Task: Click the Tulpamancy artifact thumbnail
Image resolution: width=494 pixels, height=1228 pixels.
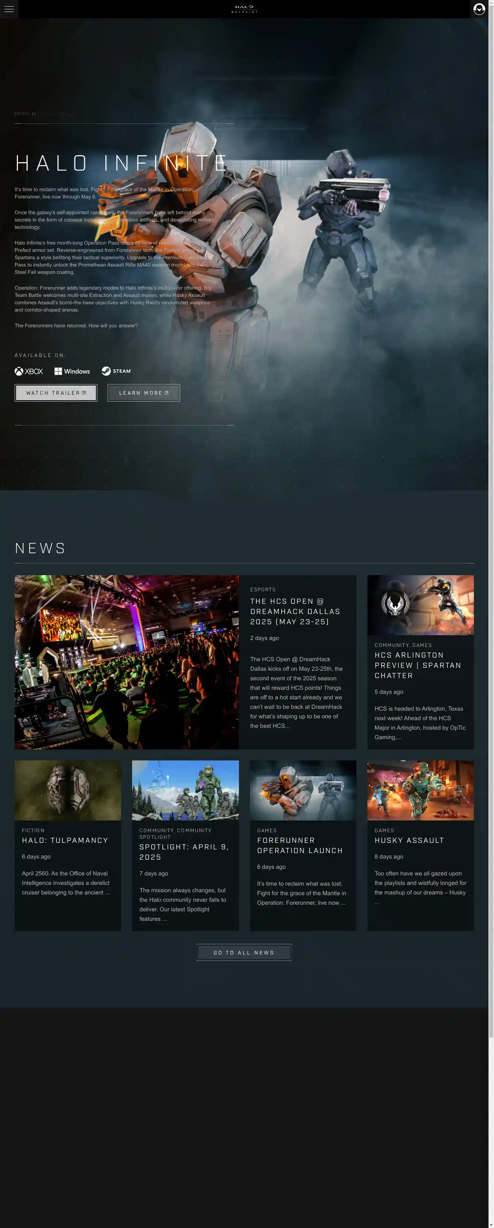Action: pos(68,790)
